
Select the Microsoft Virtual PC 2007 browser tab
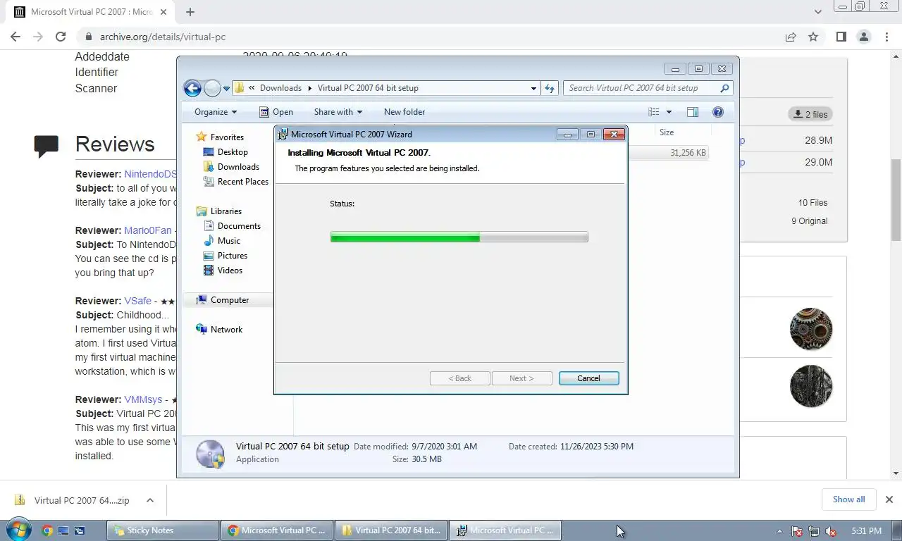[x=90, y=12]
